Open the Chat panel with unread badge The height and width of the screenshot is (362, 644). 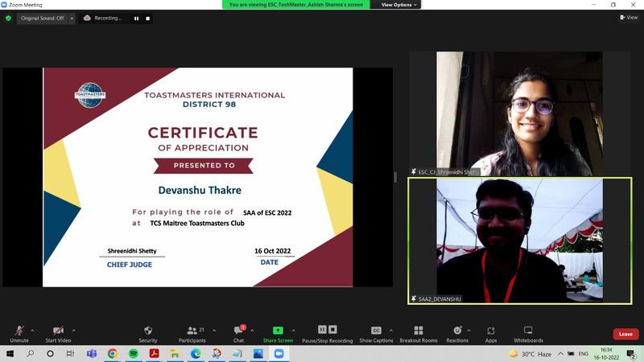pos(238,334)
